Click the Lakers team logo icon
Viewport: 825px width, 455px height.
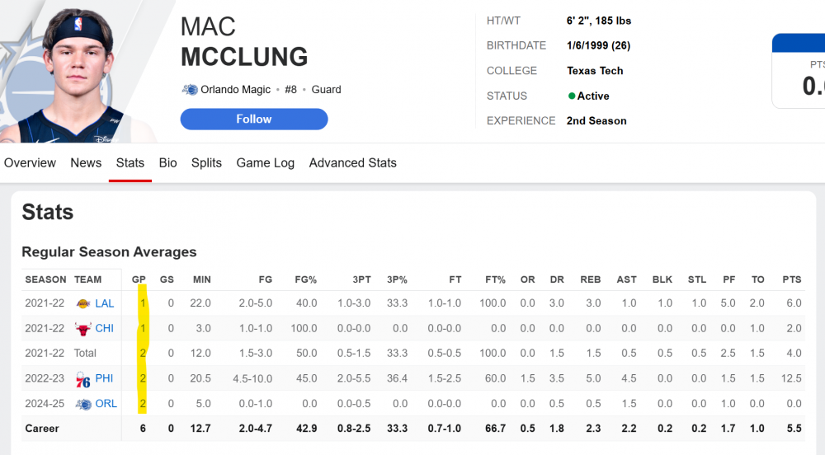coord(82,303)
